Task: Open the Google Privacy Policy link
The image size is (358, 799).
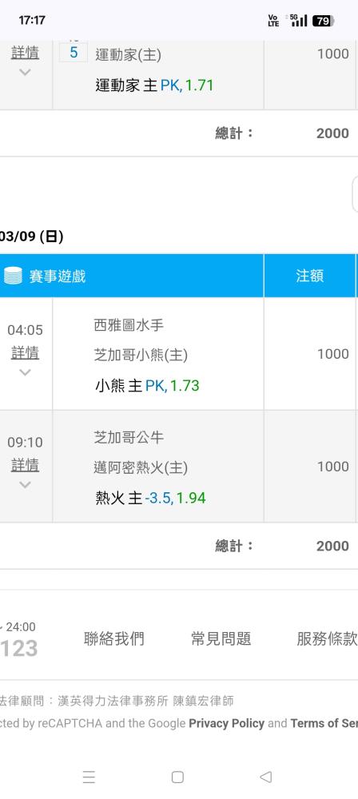Action: 226,724
